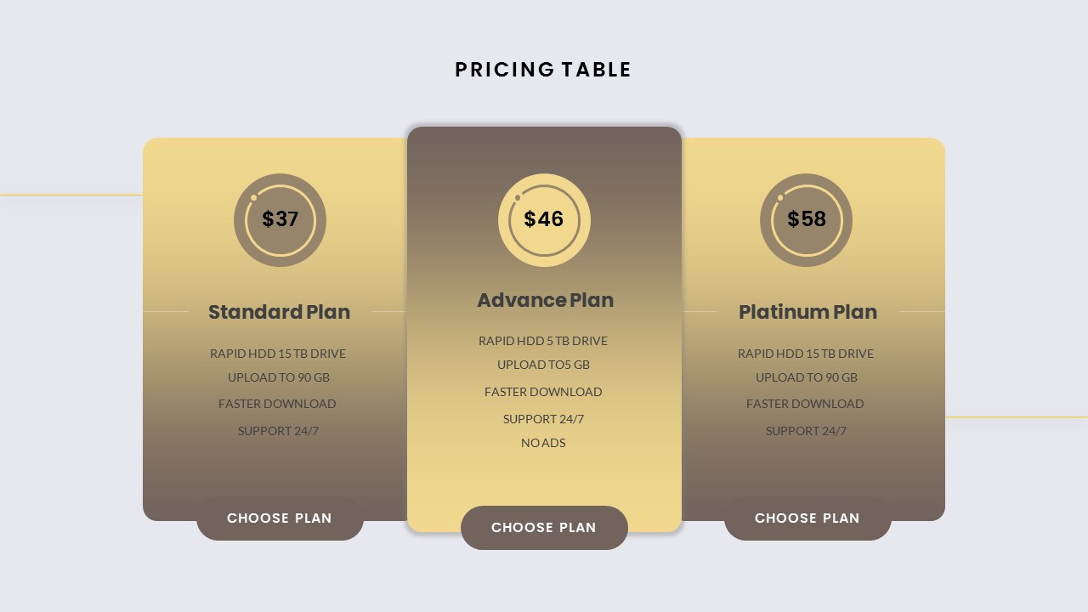Click Platinum Plan's Faster Download line
Image resolution: width=1088 pixels, height=612 pixels.
point(805,404)
